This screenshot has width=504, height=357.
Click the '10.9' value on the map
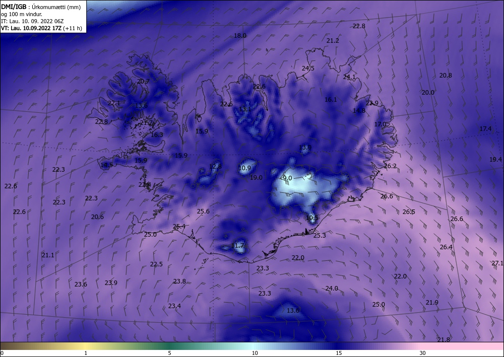click(x=244, y=168)
